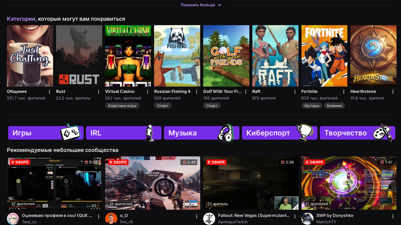Open options menu for ApologusTwitch stream
The image size is (401, 225).
coord(295,216)
